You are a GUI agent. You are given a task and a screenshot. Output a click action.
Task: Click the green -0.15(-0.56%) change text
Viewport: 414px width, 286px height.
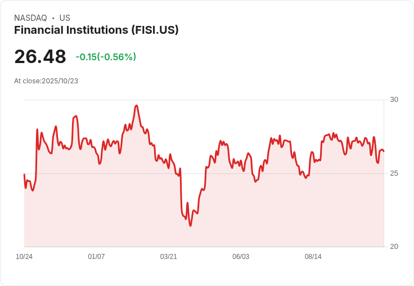(106, 57)
